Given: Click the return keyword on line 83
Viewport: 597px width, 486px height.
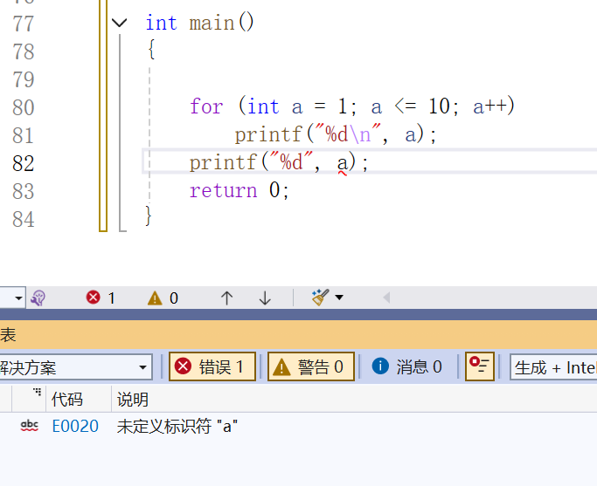Looking at the screenshot, I should (224, 190).
